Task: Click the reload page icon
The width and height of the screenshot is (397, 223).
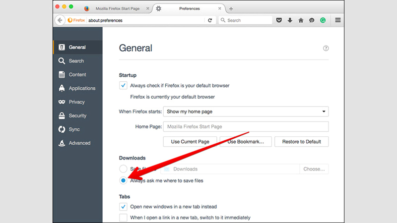Action: point(210,20)
